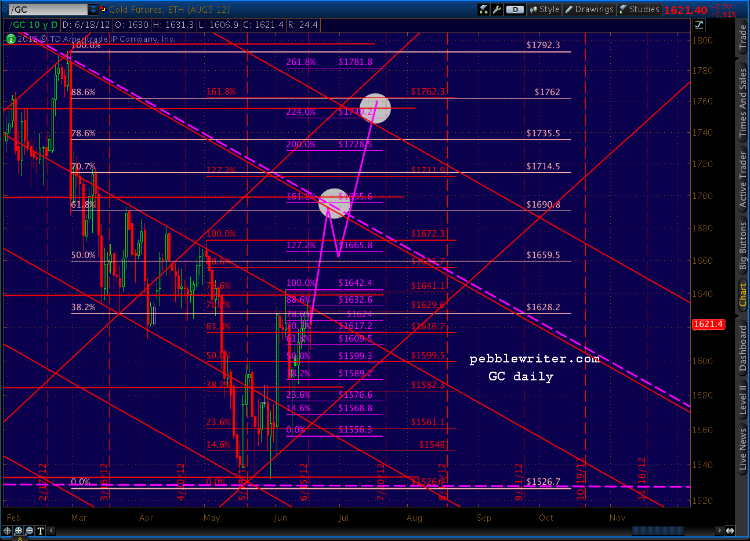Click the /GC symbol input field
Screen dimensions: 750x541
pyautogui.click(x=49, y=9)
